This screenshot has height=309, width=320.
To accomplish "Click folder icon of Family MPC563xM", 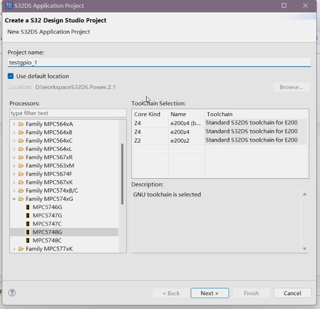I will click(21, 166).
